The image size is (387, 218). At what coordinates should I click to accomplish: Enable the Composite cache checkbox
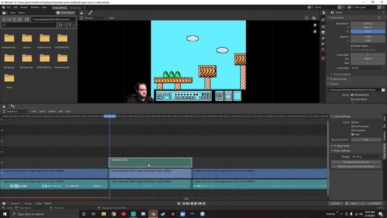click(352, 130)
